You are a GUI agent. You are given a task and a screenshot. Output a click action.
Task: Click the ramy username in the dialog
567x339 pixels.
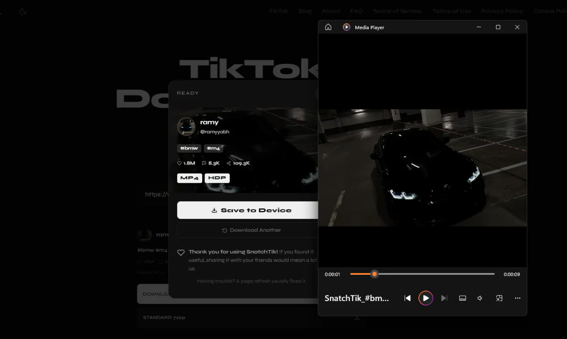(x=209, y=122)
